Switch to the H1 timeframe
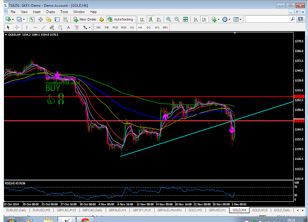 click(x=132, y=28)
